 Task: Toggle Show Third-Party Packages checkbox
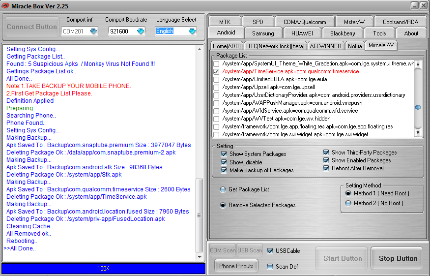pos(326,152)
